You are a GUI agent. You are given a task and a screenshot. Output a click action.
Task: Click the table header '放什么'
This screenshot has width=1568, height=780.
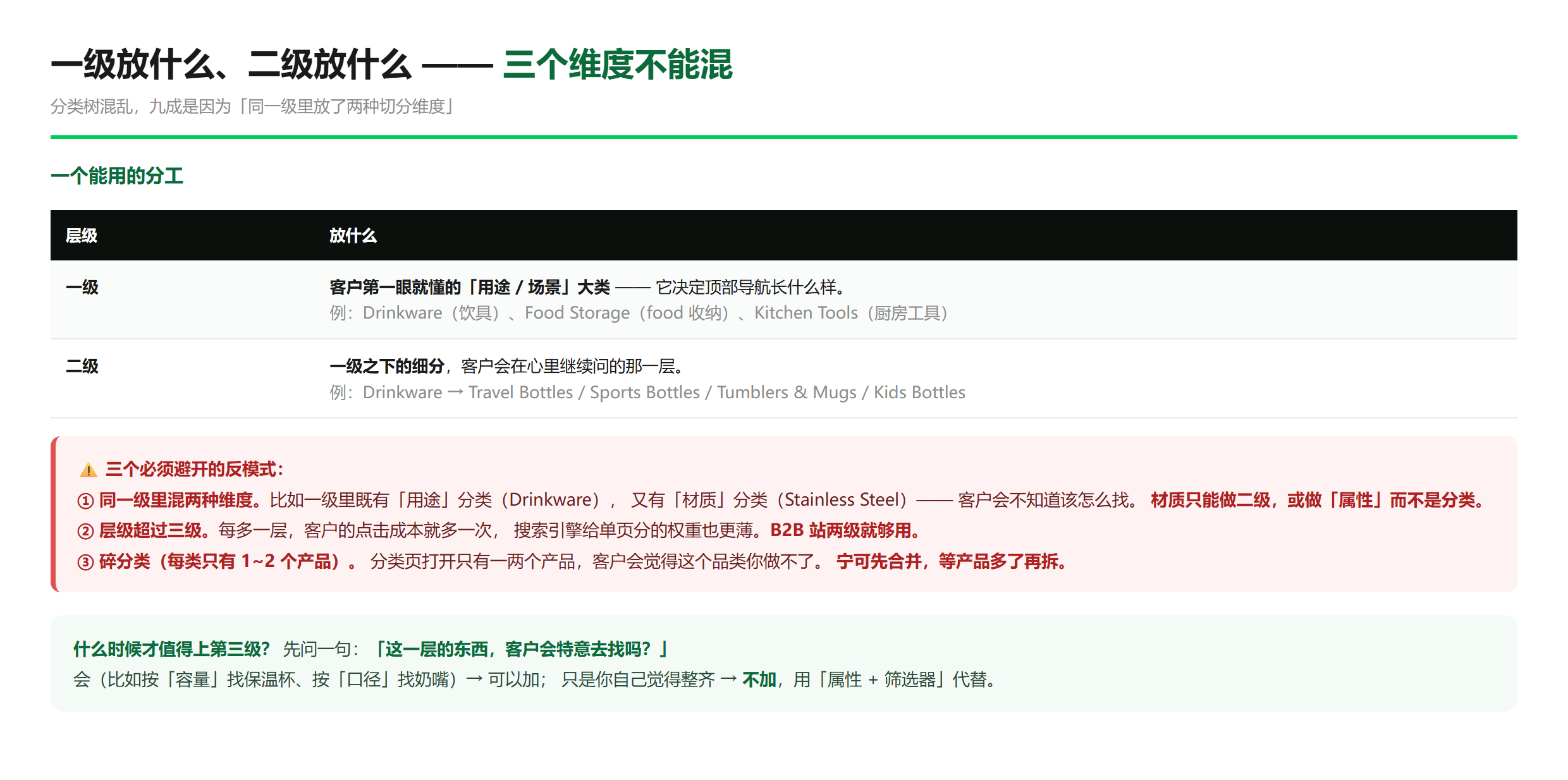coord(353,236)
